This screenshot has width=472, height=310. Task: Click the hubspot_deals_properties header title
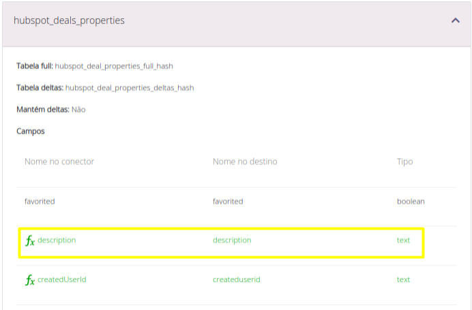(69, 20)
